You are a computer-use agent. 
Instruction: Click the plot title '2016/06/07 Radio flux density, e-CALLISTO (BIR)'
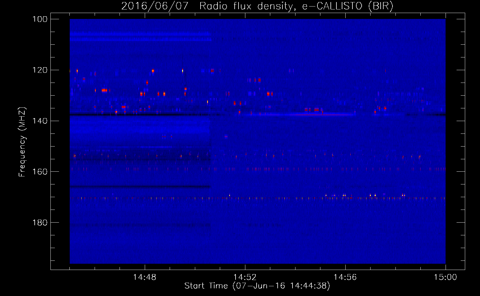pyautogui.click(x=257, y=6)
